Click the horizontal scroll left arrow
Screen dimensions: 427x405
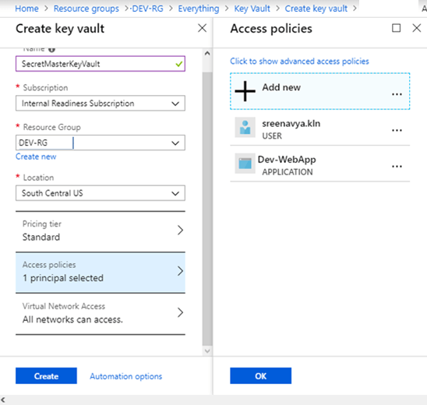[3, 400]
